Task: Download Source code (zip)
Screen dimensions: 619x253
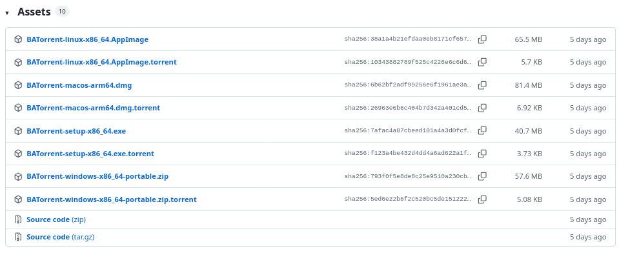Action: click(x=56, y=219)
